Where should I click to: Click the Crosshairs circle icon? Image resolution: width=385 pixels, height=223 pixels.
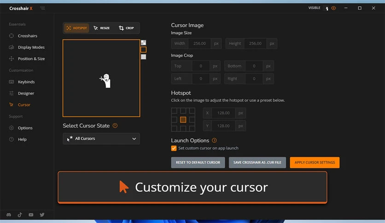12,35
